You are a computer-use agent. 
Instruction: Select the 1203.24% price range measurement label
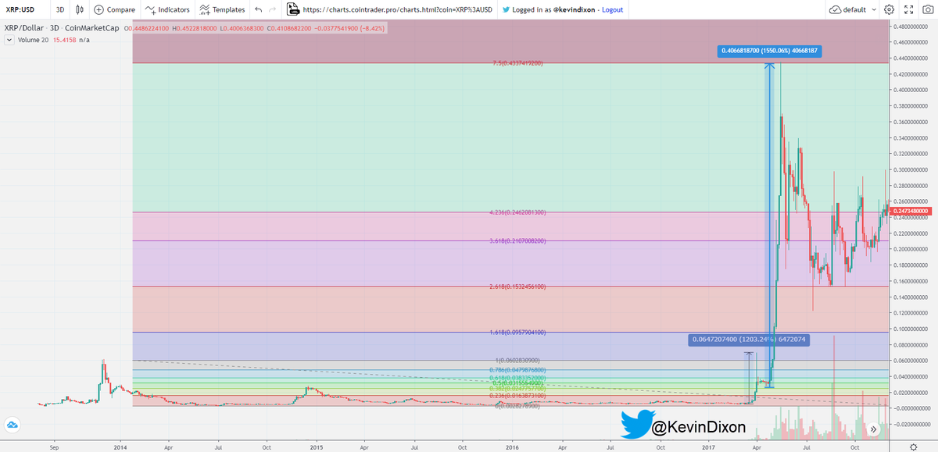point(750,340)
